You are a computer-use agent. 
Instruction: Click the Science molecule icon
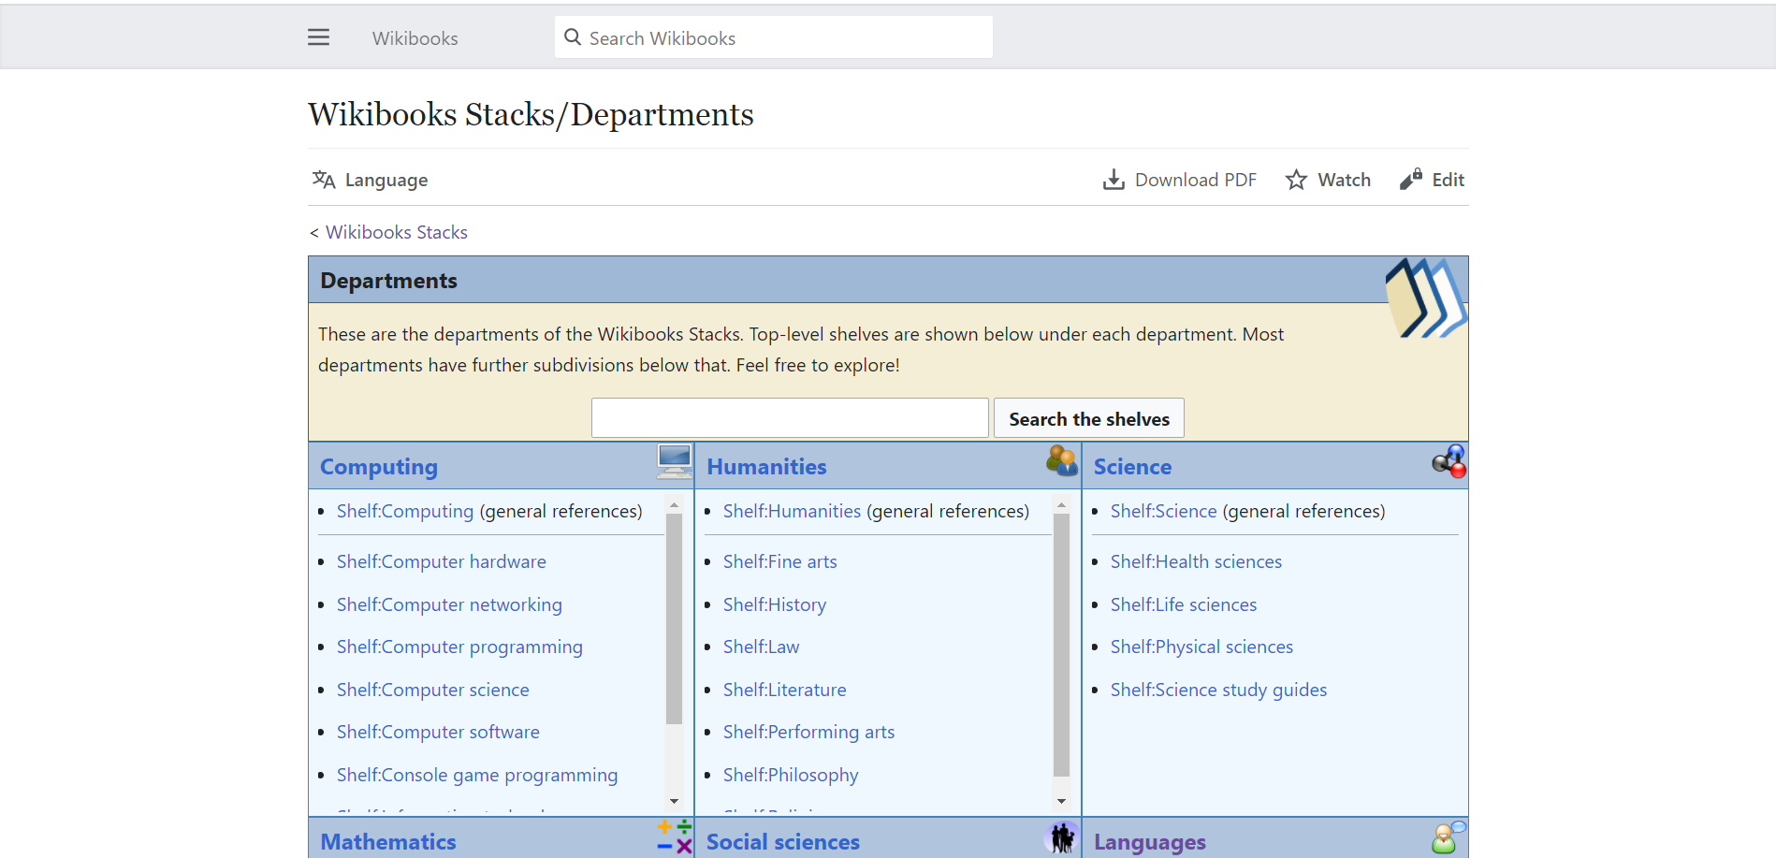click(x=1449, y=460)
